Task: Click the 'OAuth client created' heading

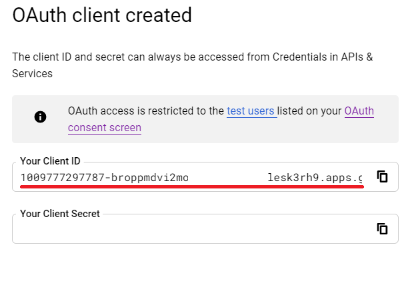Action: click(x=102, y=15)
